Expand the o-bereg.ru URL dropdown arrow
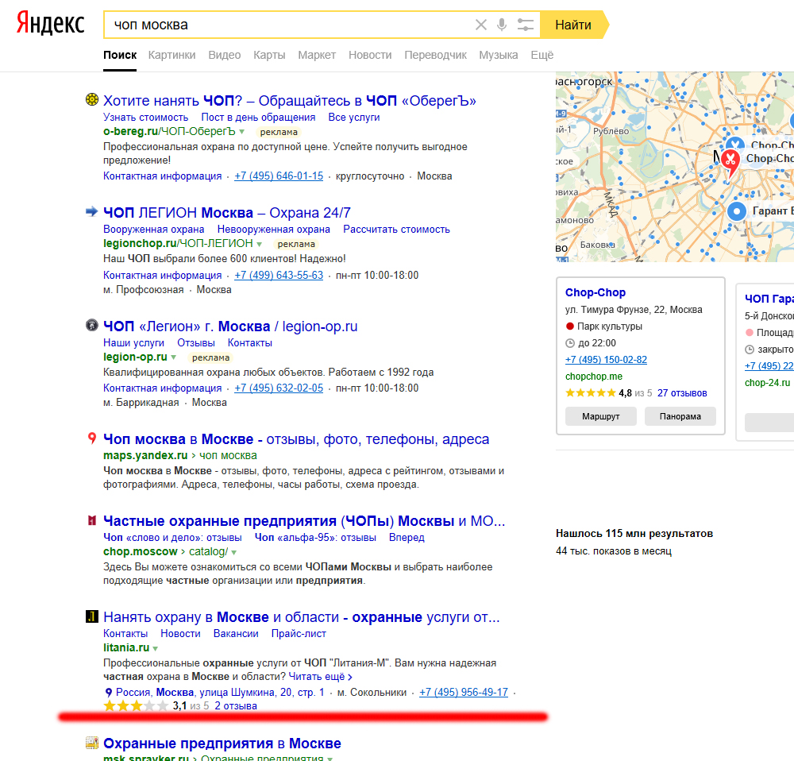Image resolution: width=794 pixels, height=761 pixels. 242,132
